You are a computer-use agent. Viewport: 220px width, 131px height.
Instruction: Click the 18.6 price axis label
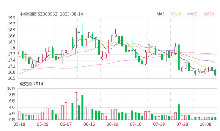[12, 36]
